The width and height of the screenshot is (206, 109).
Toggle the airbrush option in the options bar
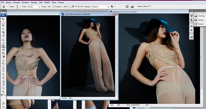point(73,6)
